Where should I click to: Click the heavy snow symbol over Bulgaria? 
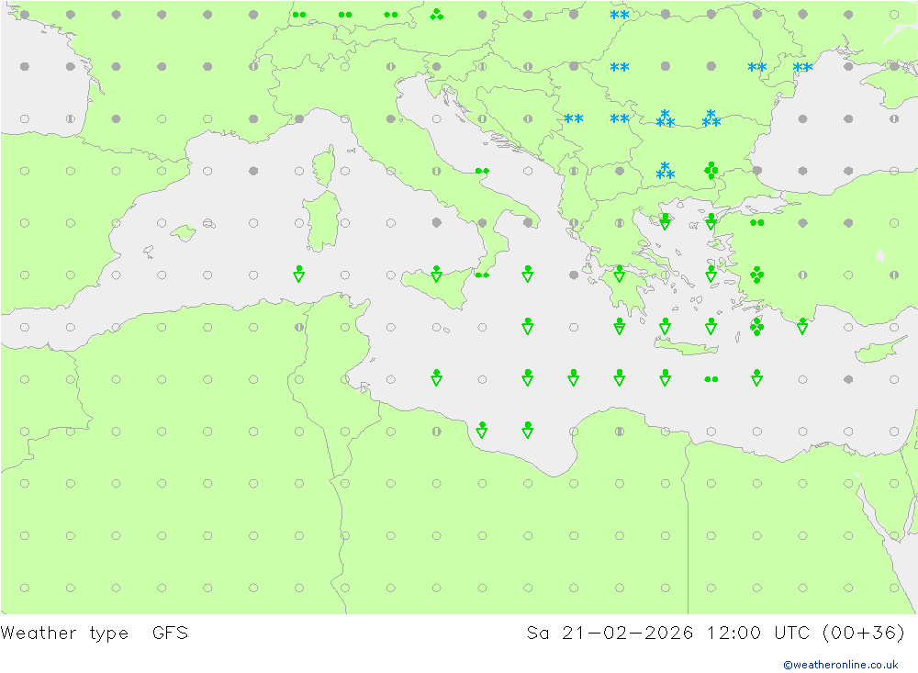click(665, 171)
